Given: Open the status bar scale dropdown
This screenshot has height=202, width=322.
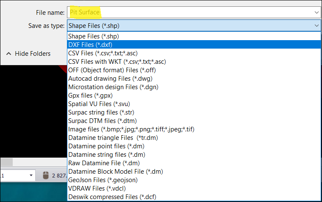Looking at the screenshot, I should click(x=31, y=175).
